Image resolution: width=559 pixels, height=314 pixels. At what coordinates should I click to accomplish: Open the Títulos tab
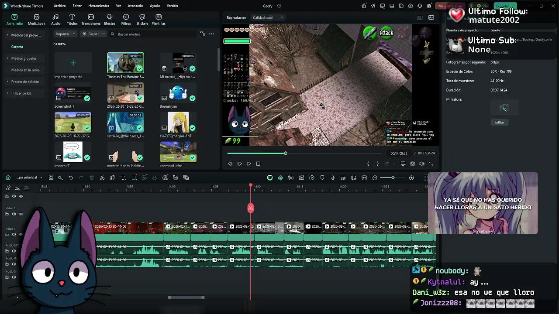[x=72, y=20]
